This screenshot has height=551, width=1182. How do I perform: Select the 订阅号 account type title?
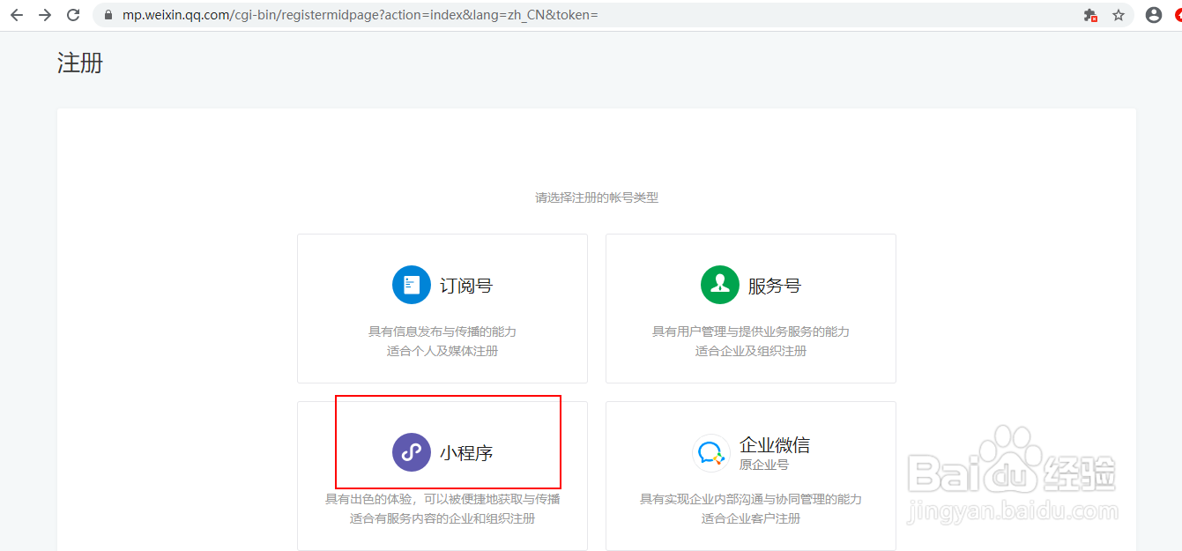[x=466, y=286]
